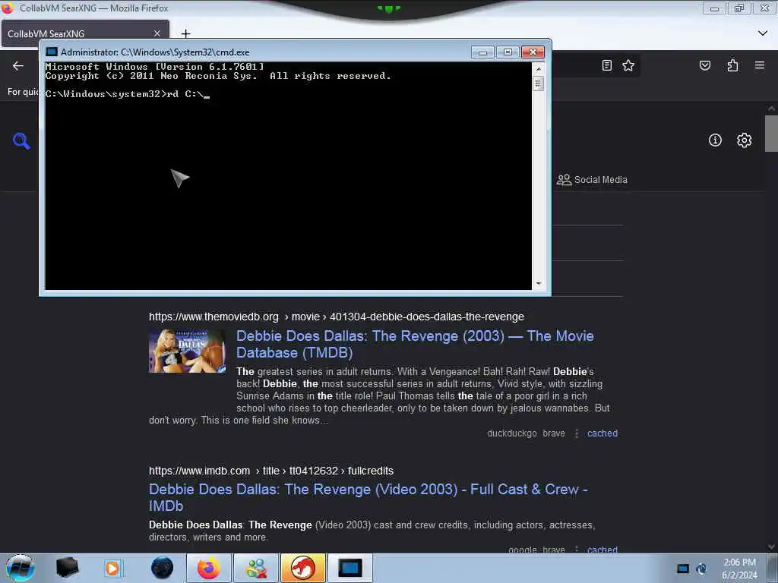Click the cmd scrollbar up arrow

[x=539, y=68]
